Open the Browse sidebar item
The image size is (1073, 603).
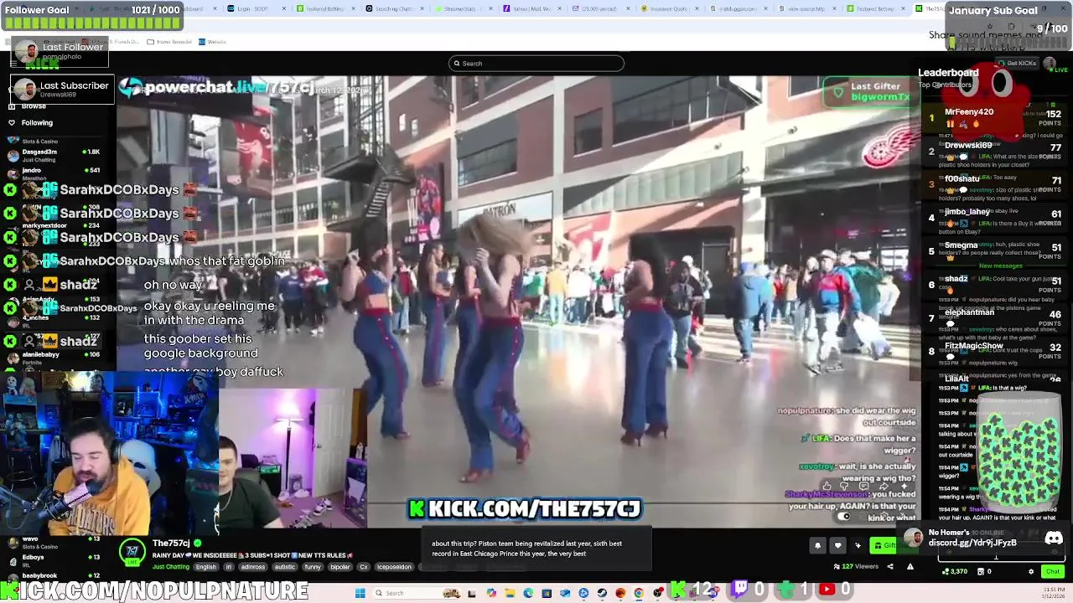(30, 106)
